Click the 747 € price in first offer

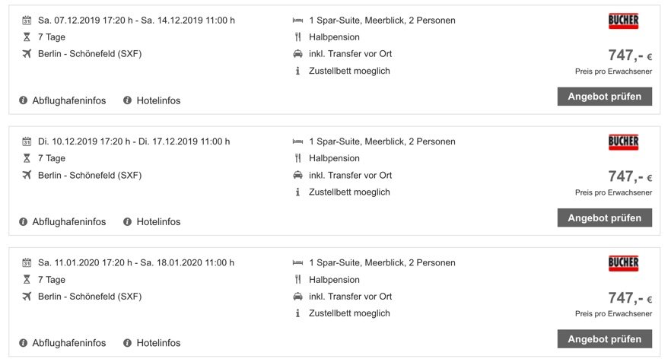(x=630, y=56)
